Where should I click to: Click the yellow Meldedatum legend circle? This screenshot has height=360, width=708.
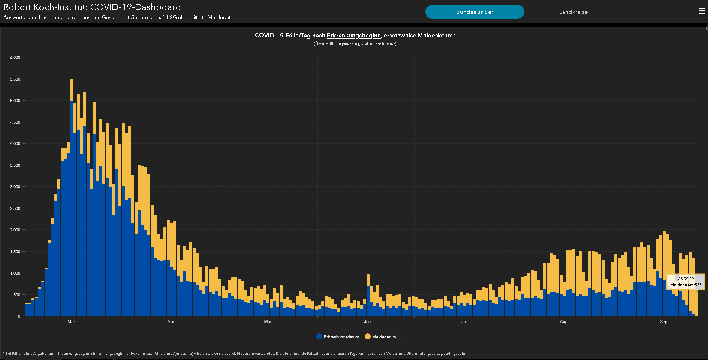point(368,336)
